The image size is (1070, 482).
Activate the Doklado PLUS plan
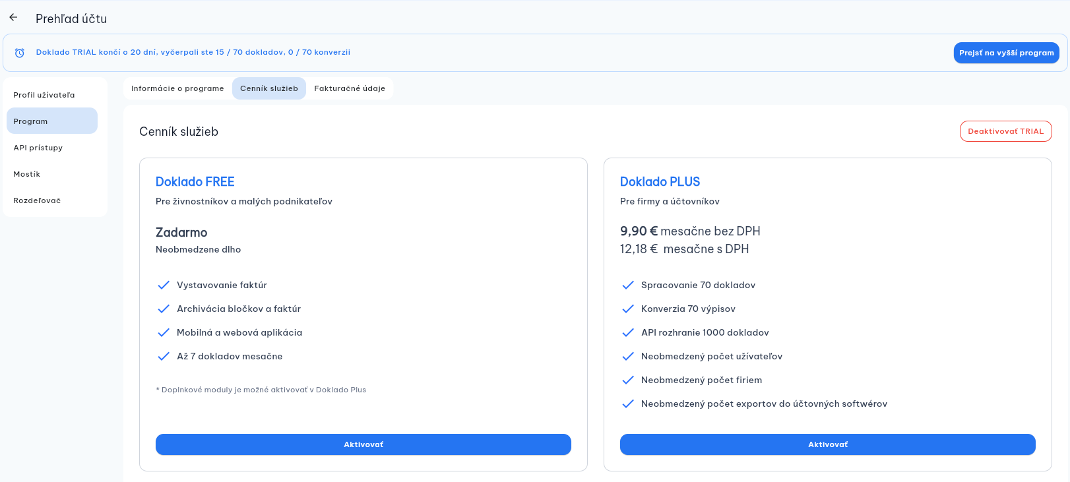pyautogui.click(x=828, y=444)
